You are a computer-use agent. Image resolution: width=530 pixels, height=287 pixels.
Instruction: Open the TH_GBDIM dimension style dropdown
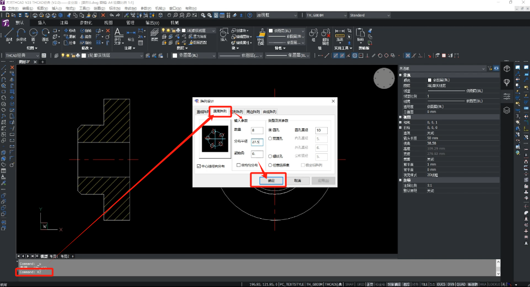(x=326, y=15)
